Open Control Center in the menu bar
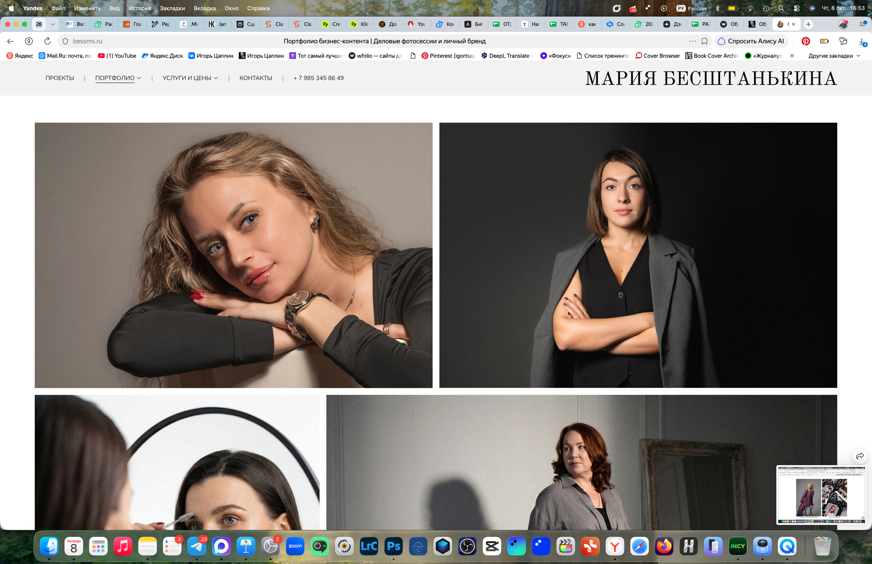The height and width of the screenshot is (564, 872). pyautogui.click(x=797, y=8)
